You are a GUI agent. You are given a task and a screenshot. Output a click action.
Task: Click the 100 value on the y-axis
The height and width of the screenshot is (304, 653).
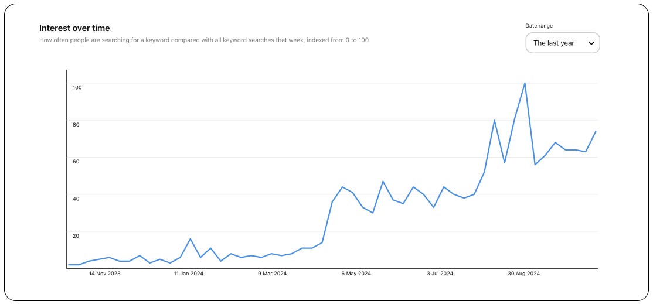(77, 87)
